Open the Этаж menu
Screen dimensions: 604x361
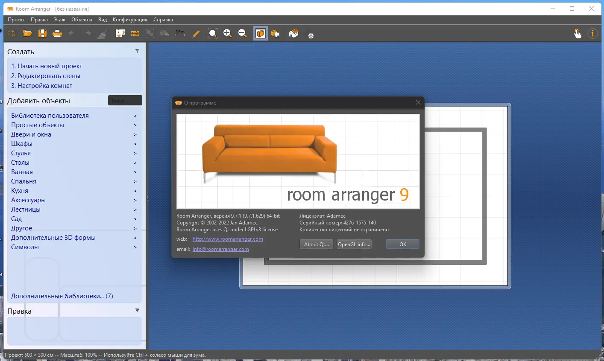[x=60, y=20]
